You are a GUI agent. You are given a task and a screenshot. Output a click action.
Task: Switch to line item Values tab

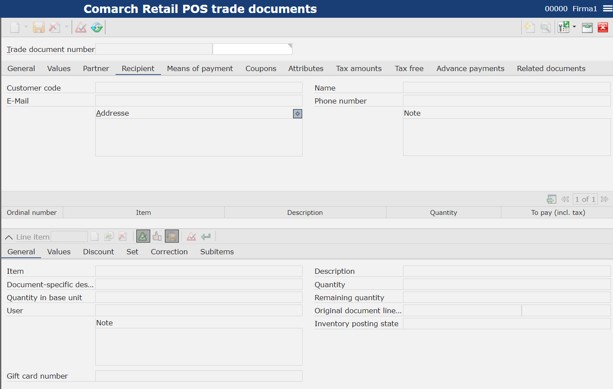pos(59,252)
